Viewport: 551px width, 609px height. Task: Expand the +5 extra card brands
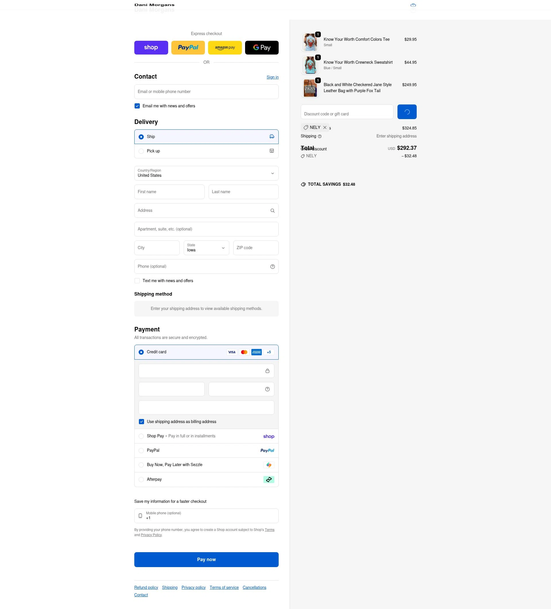pyautogui.click(x=268, y=352)
